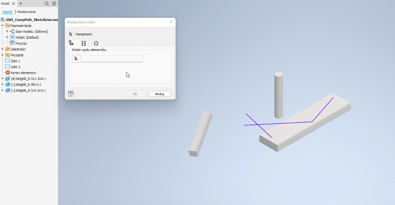The width and height of the screenshot is (395, 205).
Task: Switch to the rectangular pattern tab
Action: tap(84, 43)
